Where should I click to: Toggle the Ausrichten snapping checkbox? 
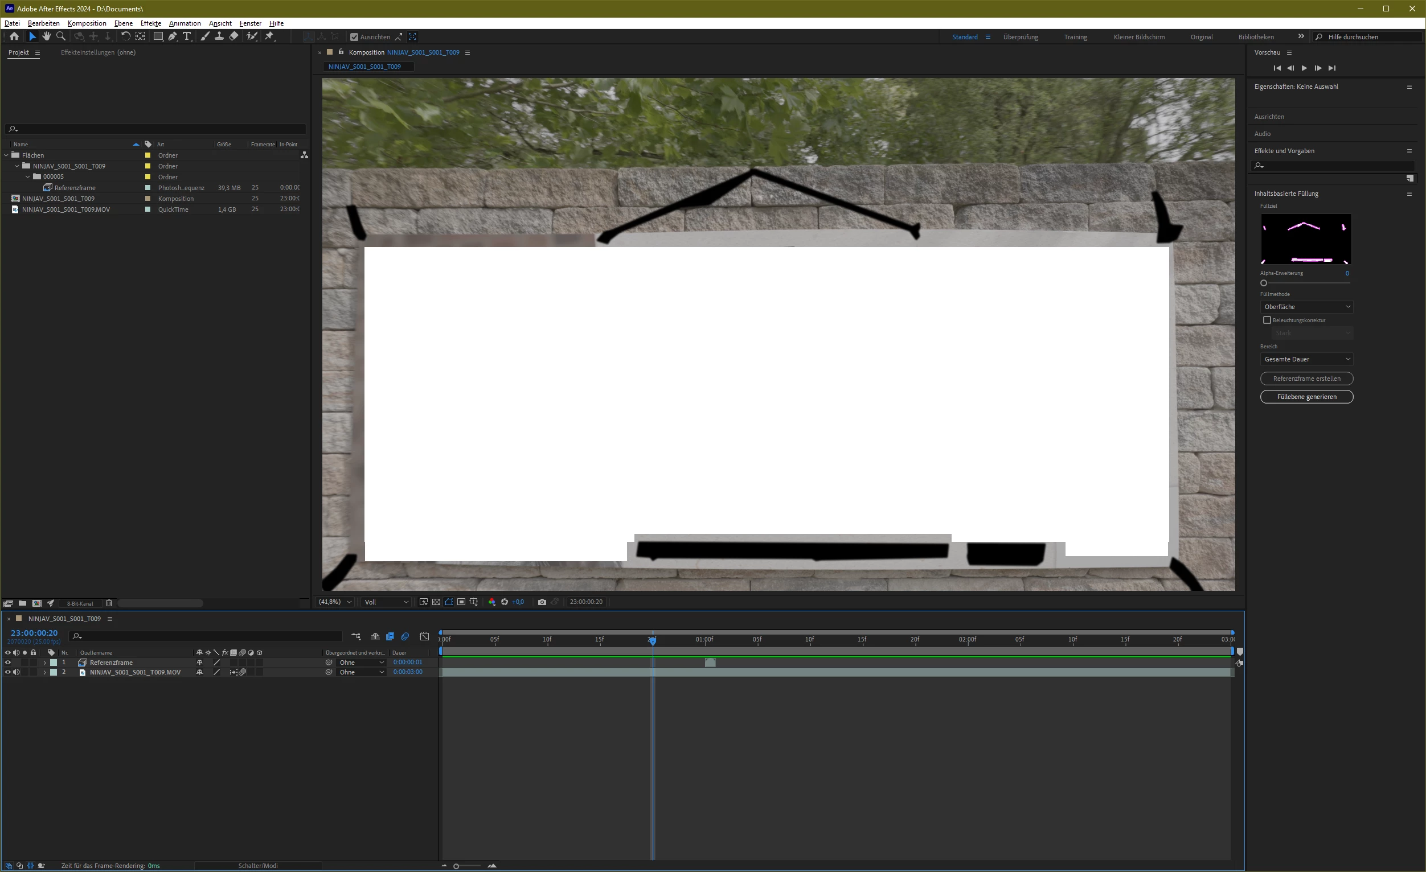tap(354, 37)
